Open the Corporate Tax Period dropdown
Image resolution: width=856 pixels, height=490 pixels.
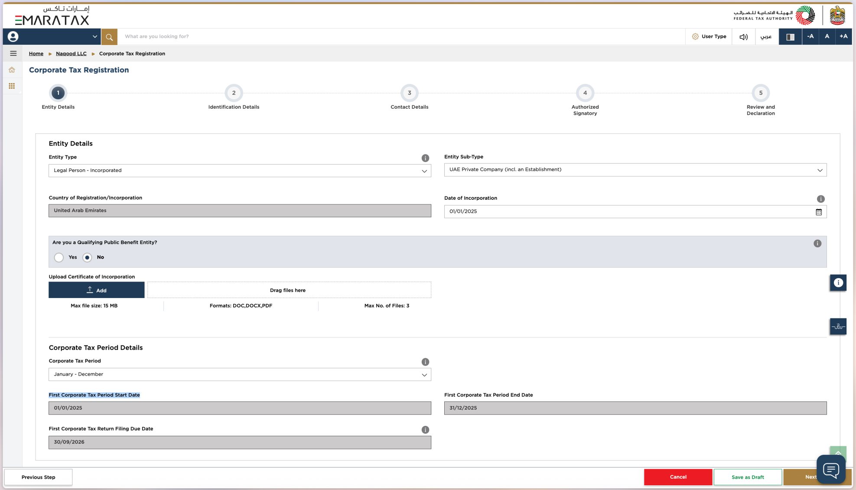point(240,374)
